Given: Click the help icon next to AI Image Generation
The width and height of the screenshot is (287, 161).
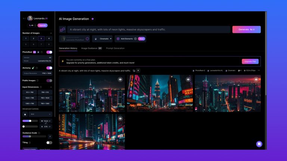Looking at the screenshot, I should click(x=93, y=19).
